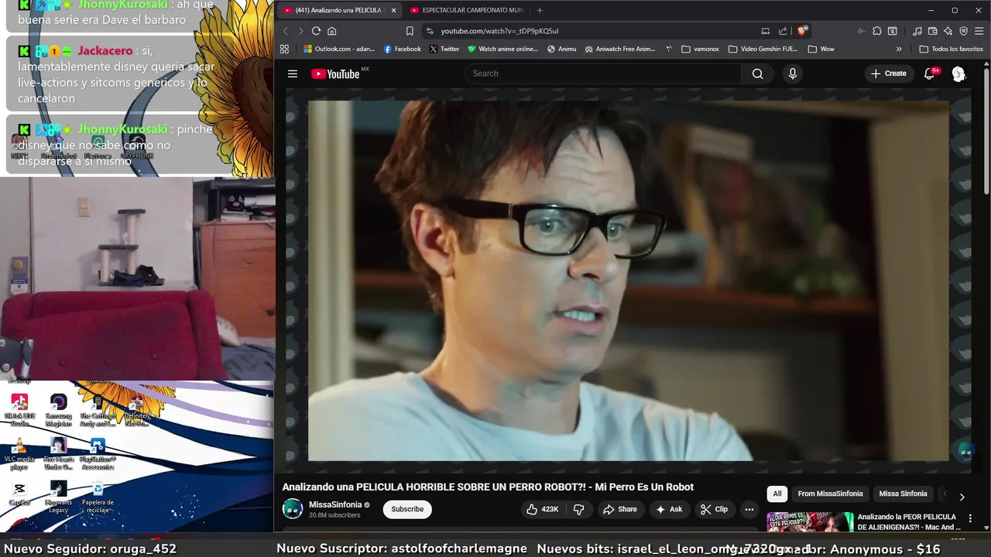Open the Aniwatch Free Anime bookmark

[x=620, y=49]
